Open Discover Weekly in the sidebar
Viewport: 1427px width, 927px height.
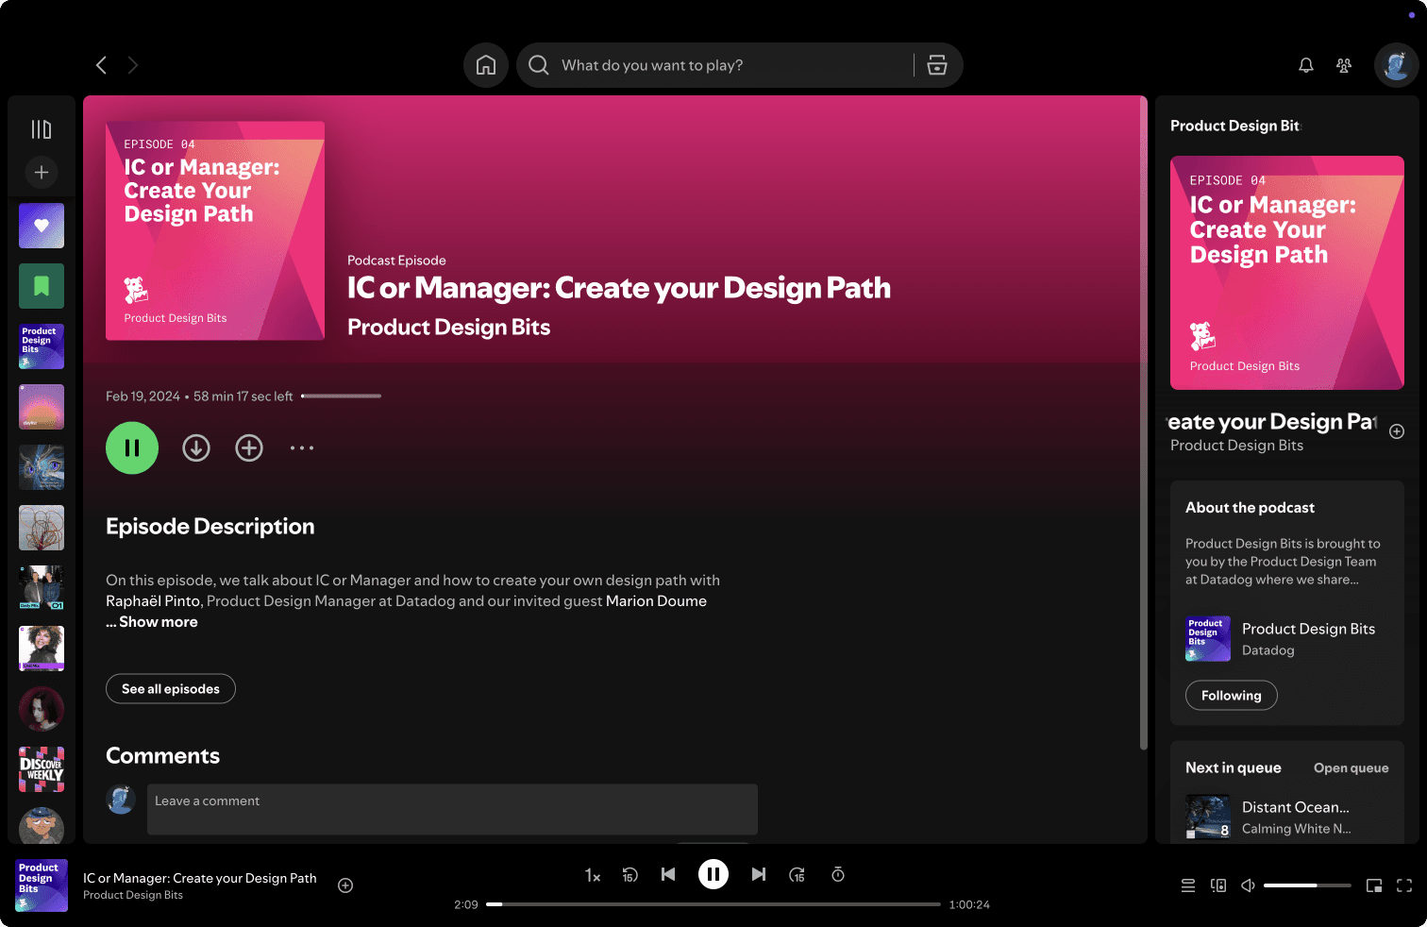[x=42, y=769]
